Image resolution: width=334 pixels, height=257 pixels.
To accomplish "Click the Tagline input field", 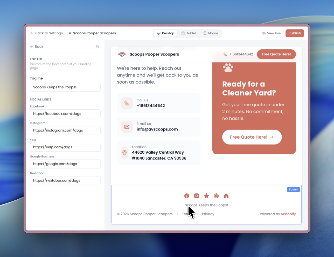I will click(x=65, y=87).
